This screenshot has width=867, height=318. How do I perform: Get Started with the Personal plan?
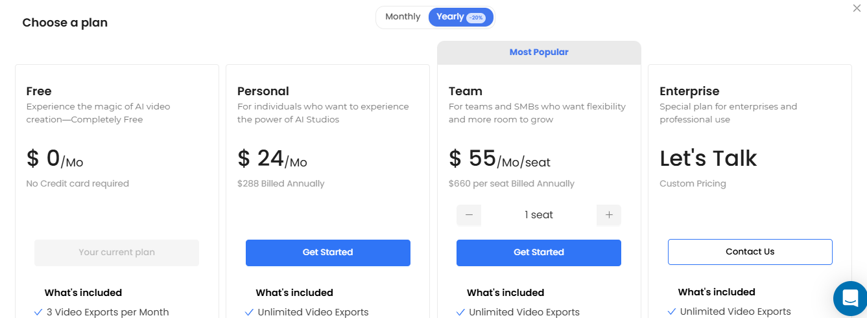point(328,253)
